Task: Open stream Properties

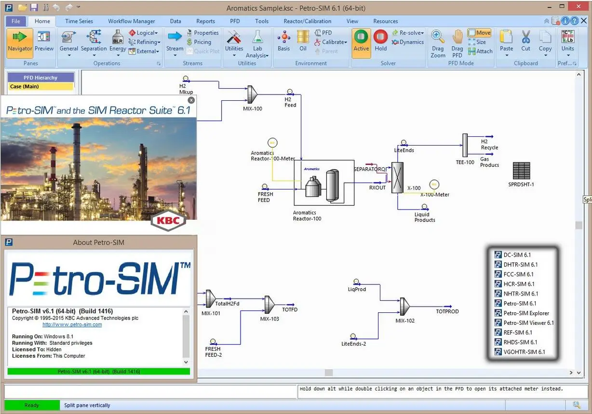Action: pyautogui.click(x=202, y=33)
